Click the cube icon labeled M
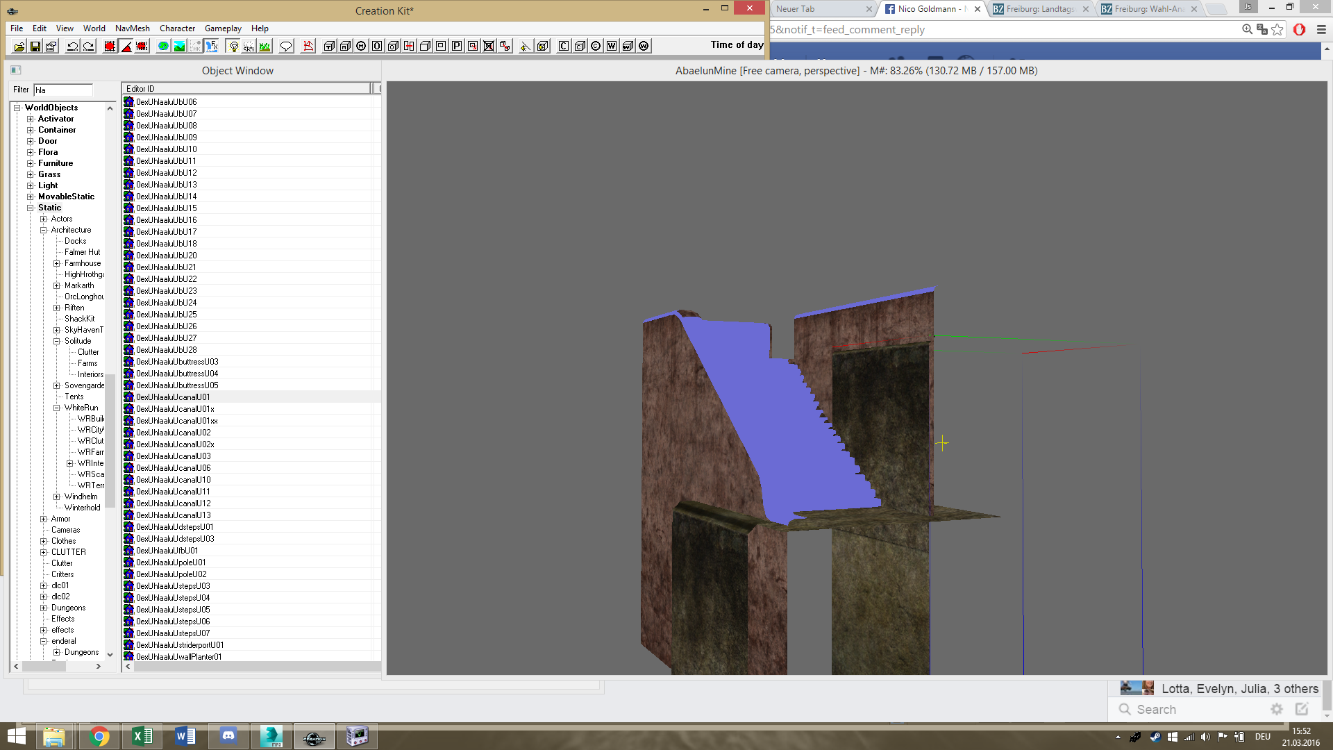The width and height of the screenshot is (1333, 750). click(345, 47)
